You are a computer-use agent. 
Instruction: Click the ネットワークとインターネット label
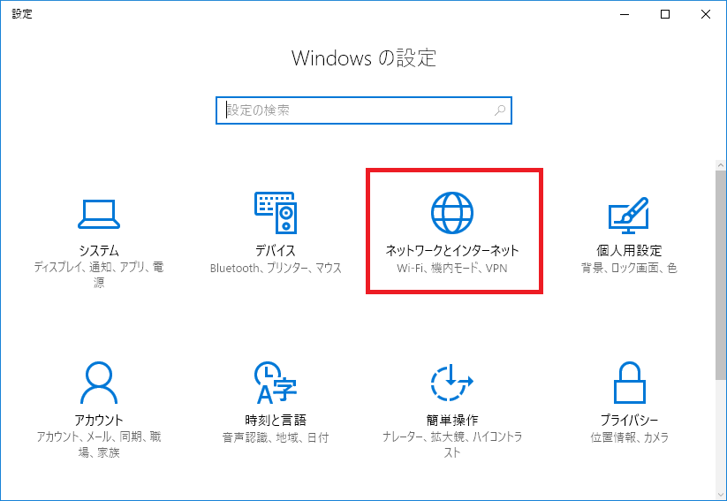452,251
